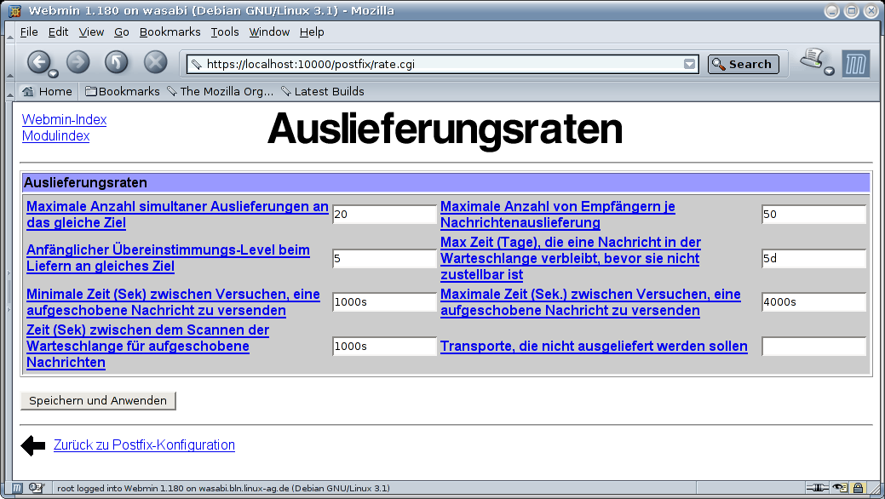Open the Print options dropdown arrow

pyautogui.click(x=829, y=72)
